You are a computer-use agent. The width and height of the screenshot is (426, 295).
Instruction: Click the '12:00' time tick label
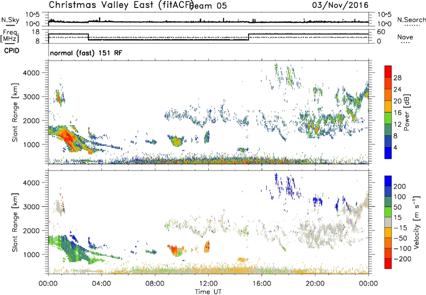pos(208,283)
